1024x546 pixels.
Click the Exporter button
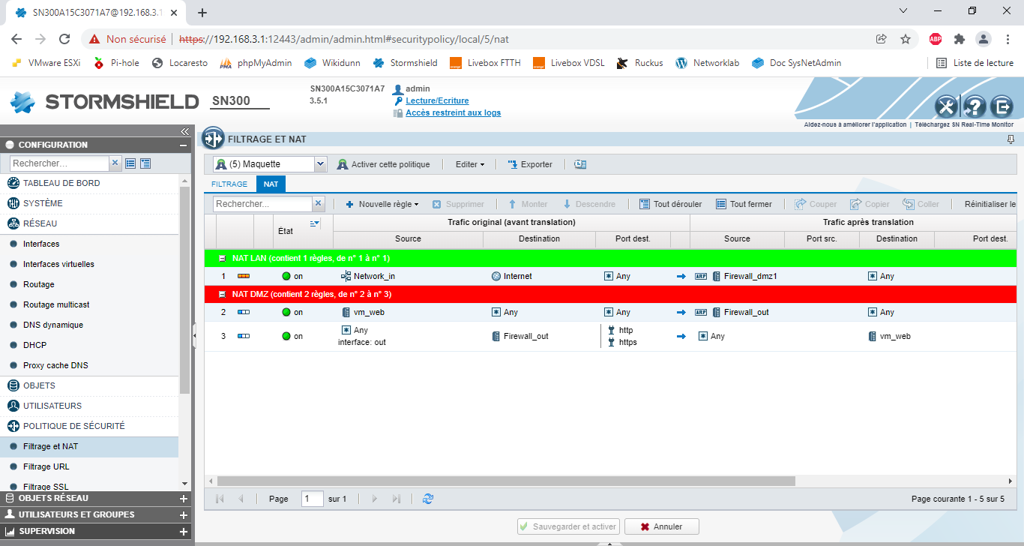(x=530, y=164)
